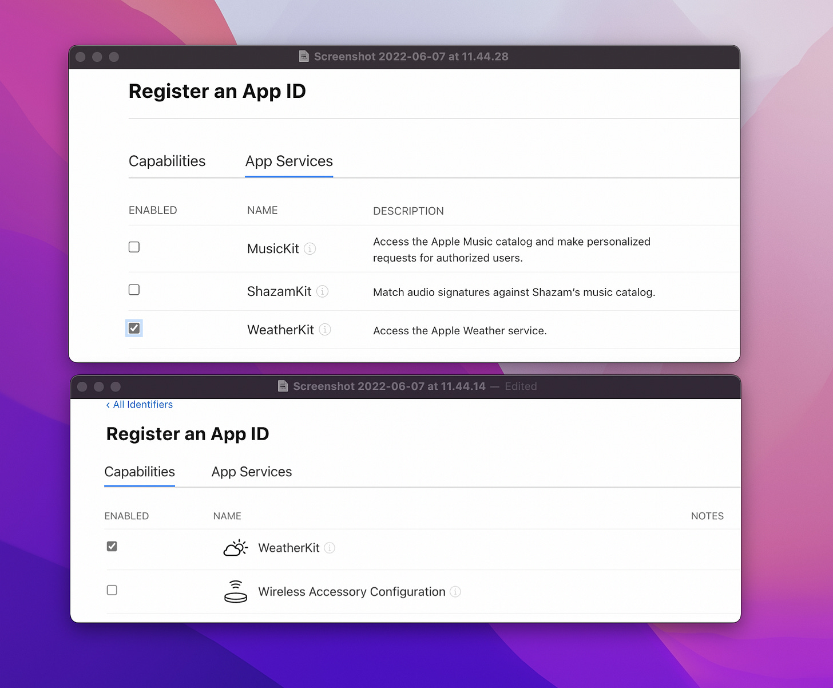833x688 pixels.
Task: Click title 'Screenshot 2022-06-07 at 11.44.28'
Action: (411, 56)
